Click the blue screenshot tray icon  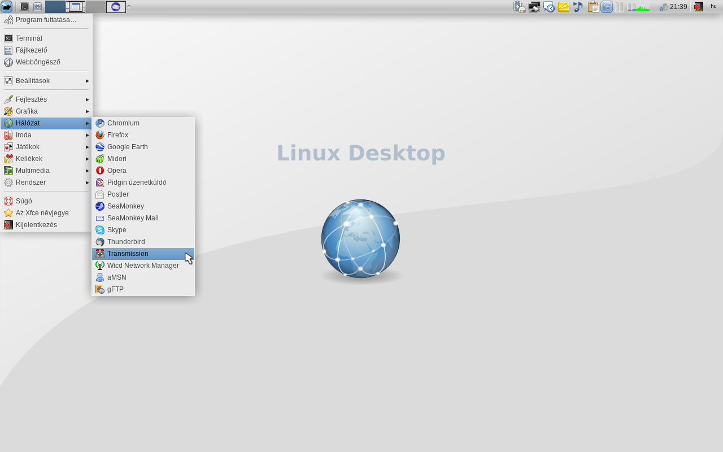[x=607, y=7]
